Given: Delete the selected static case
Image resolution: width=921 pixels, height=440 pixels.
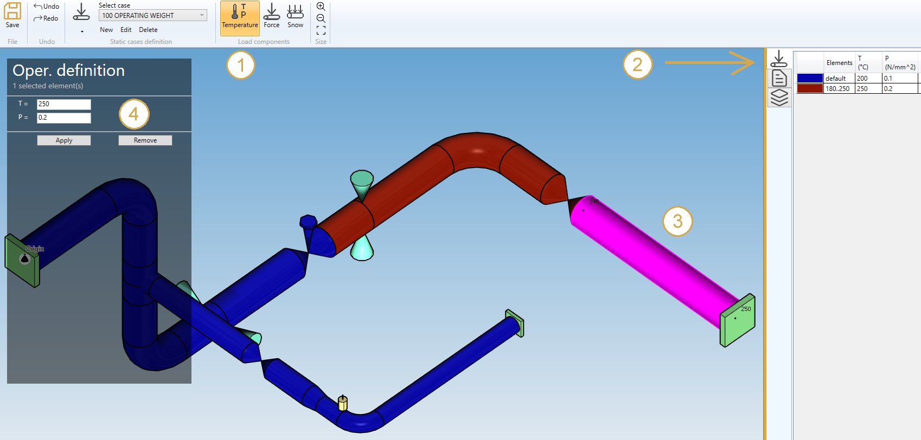Looking at the screenshot, I should 148,30.
